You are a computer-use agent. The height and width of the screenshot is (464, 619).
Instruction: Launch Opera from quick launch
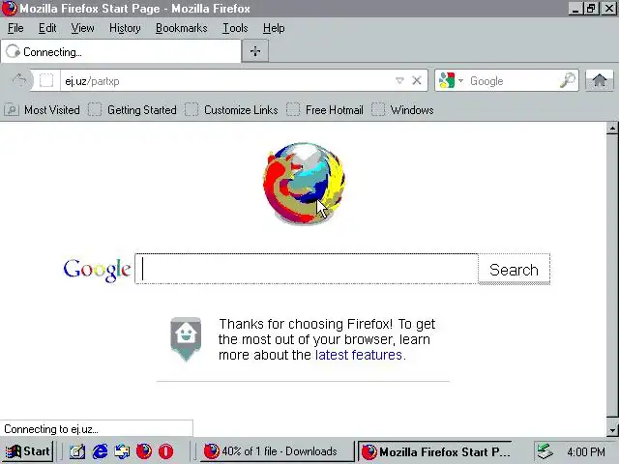tap(165, 451)
